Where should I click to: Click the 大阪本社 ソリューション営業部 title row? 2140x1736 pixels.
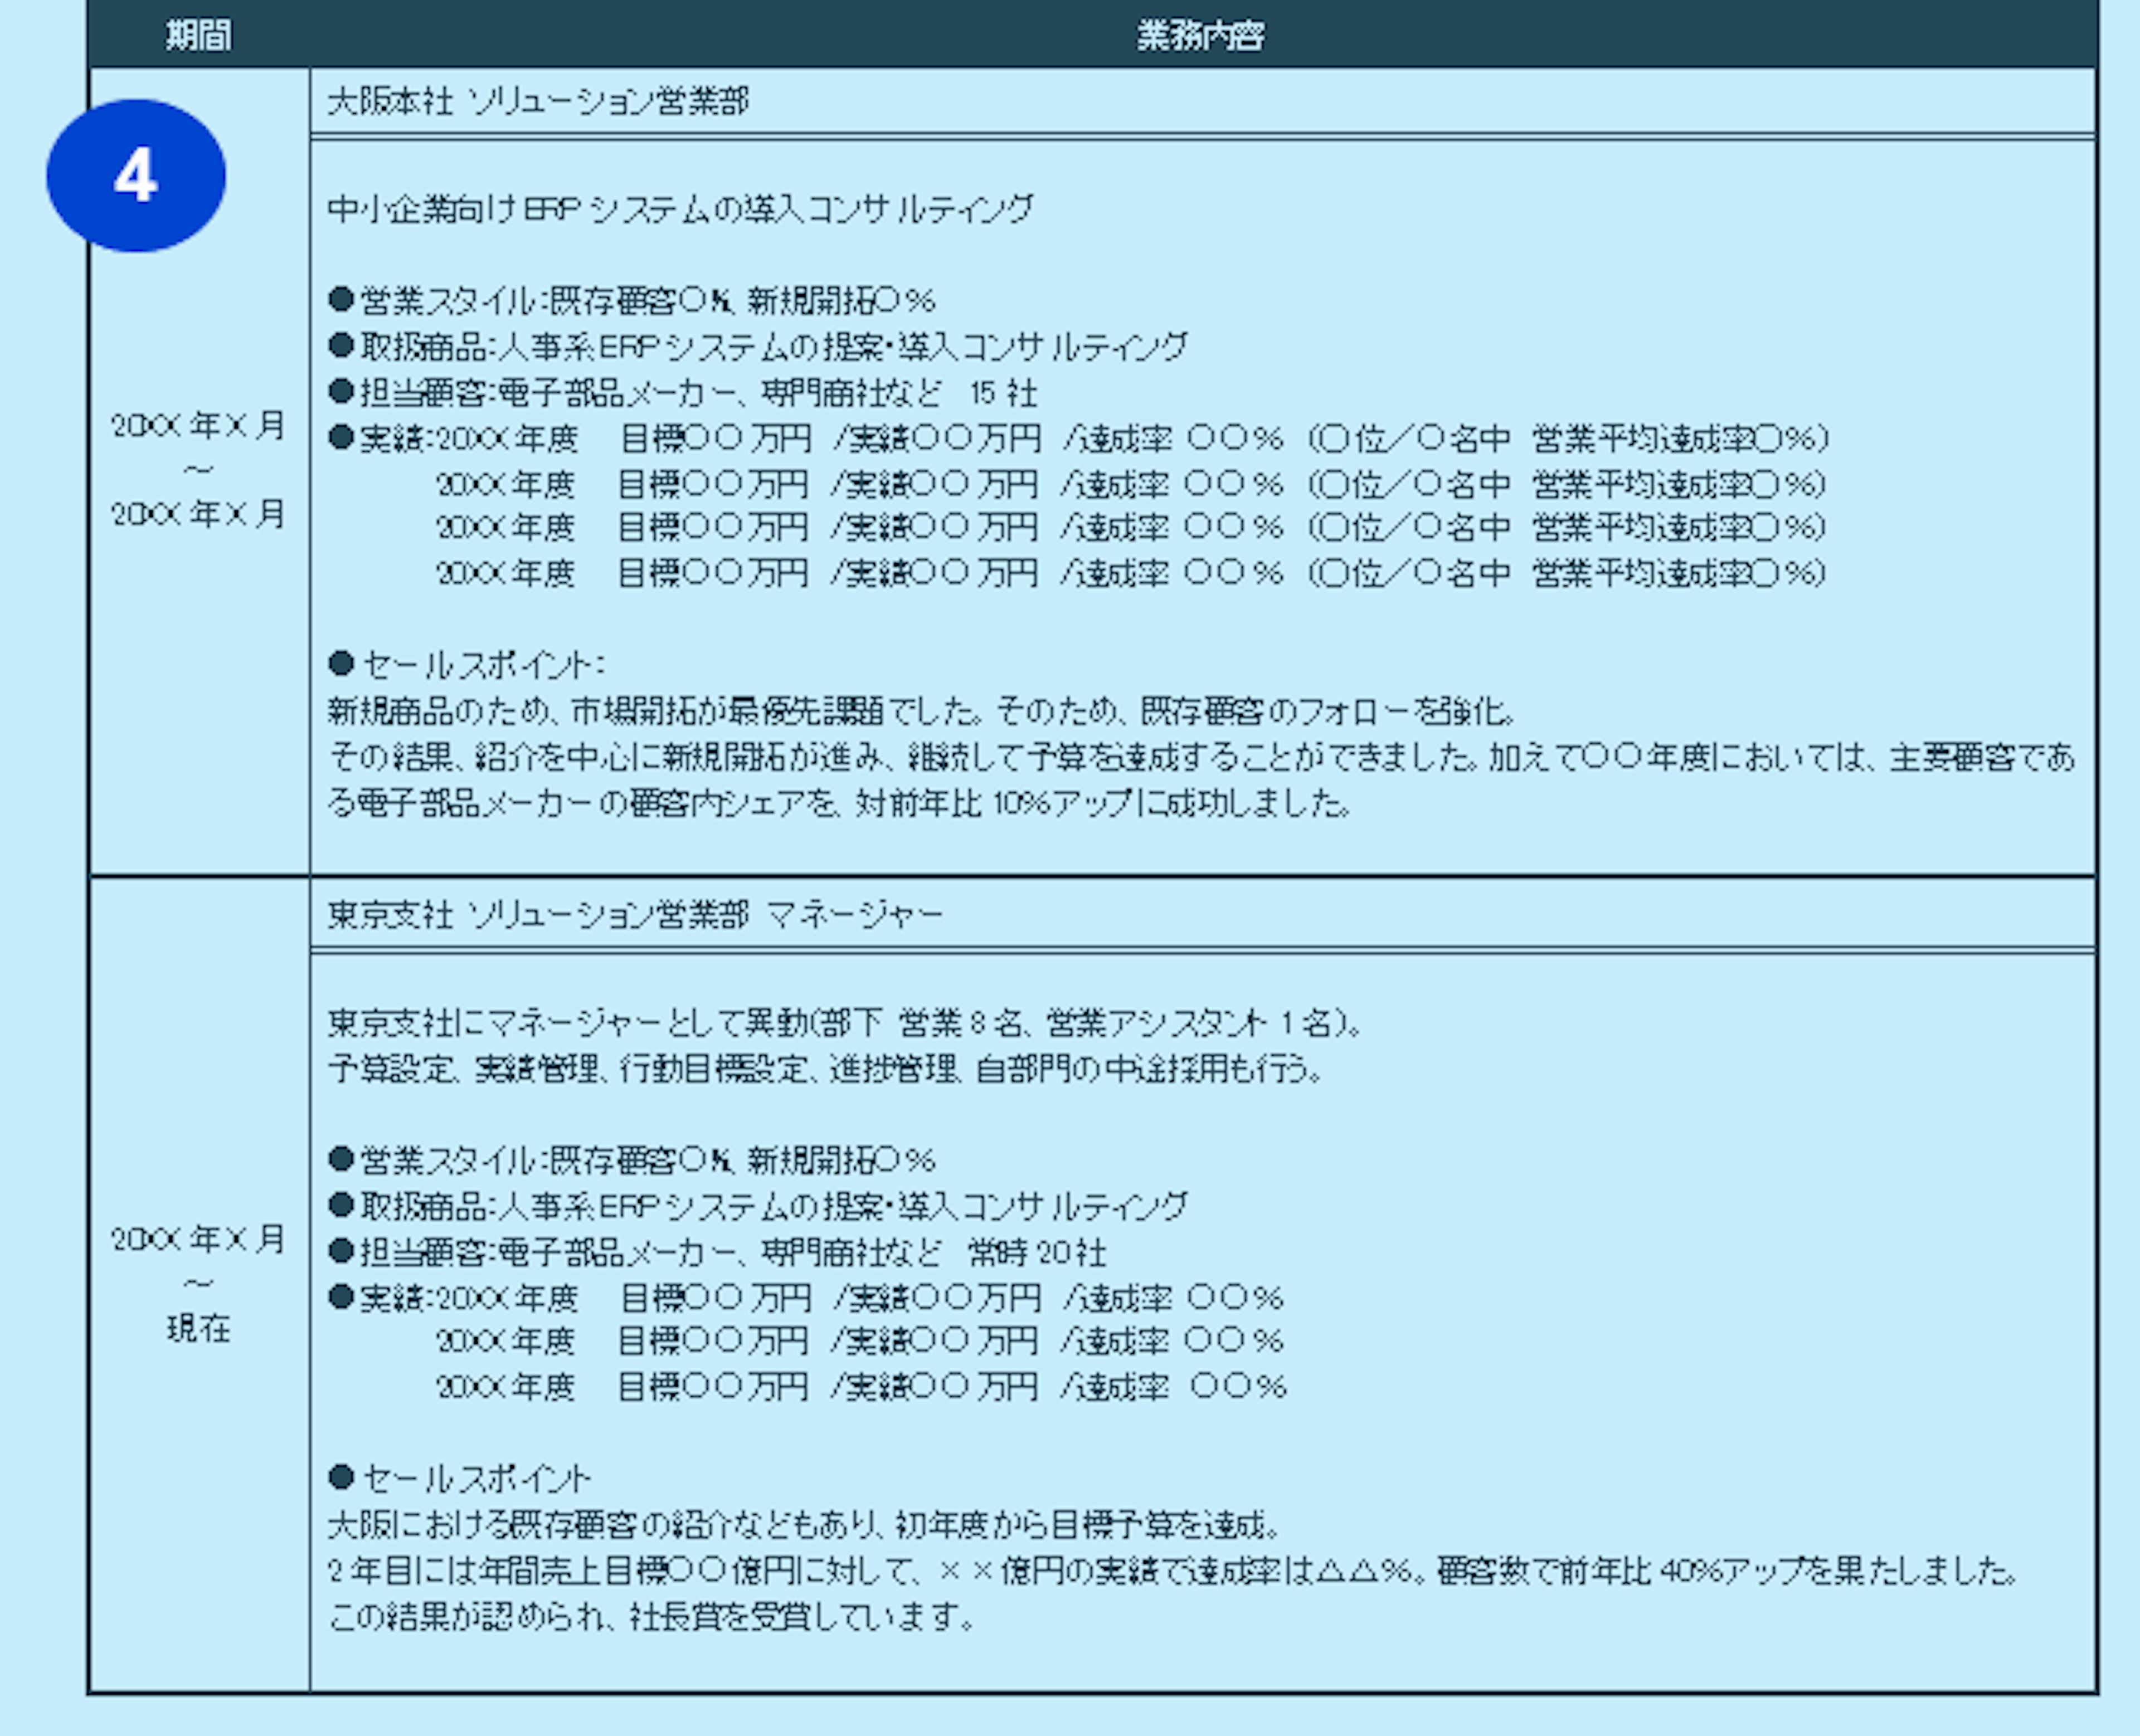click(x=540, y=100)
